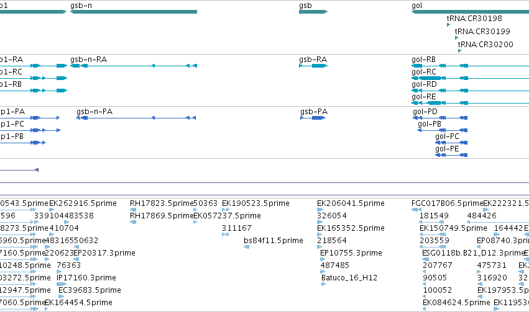Click gsb-PA protein label
This screenshot has width=529, height=312.
tap(314, 112)
